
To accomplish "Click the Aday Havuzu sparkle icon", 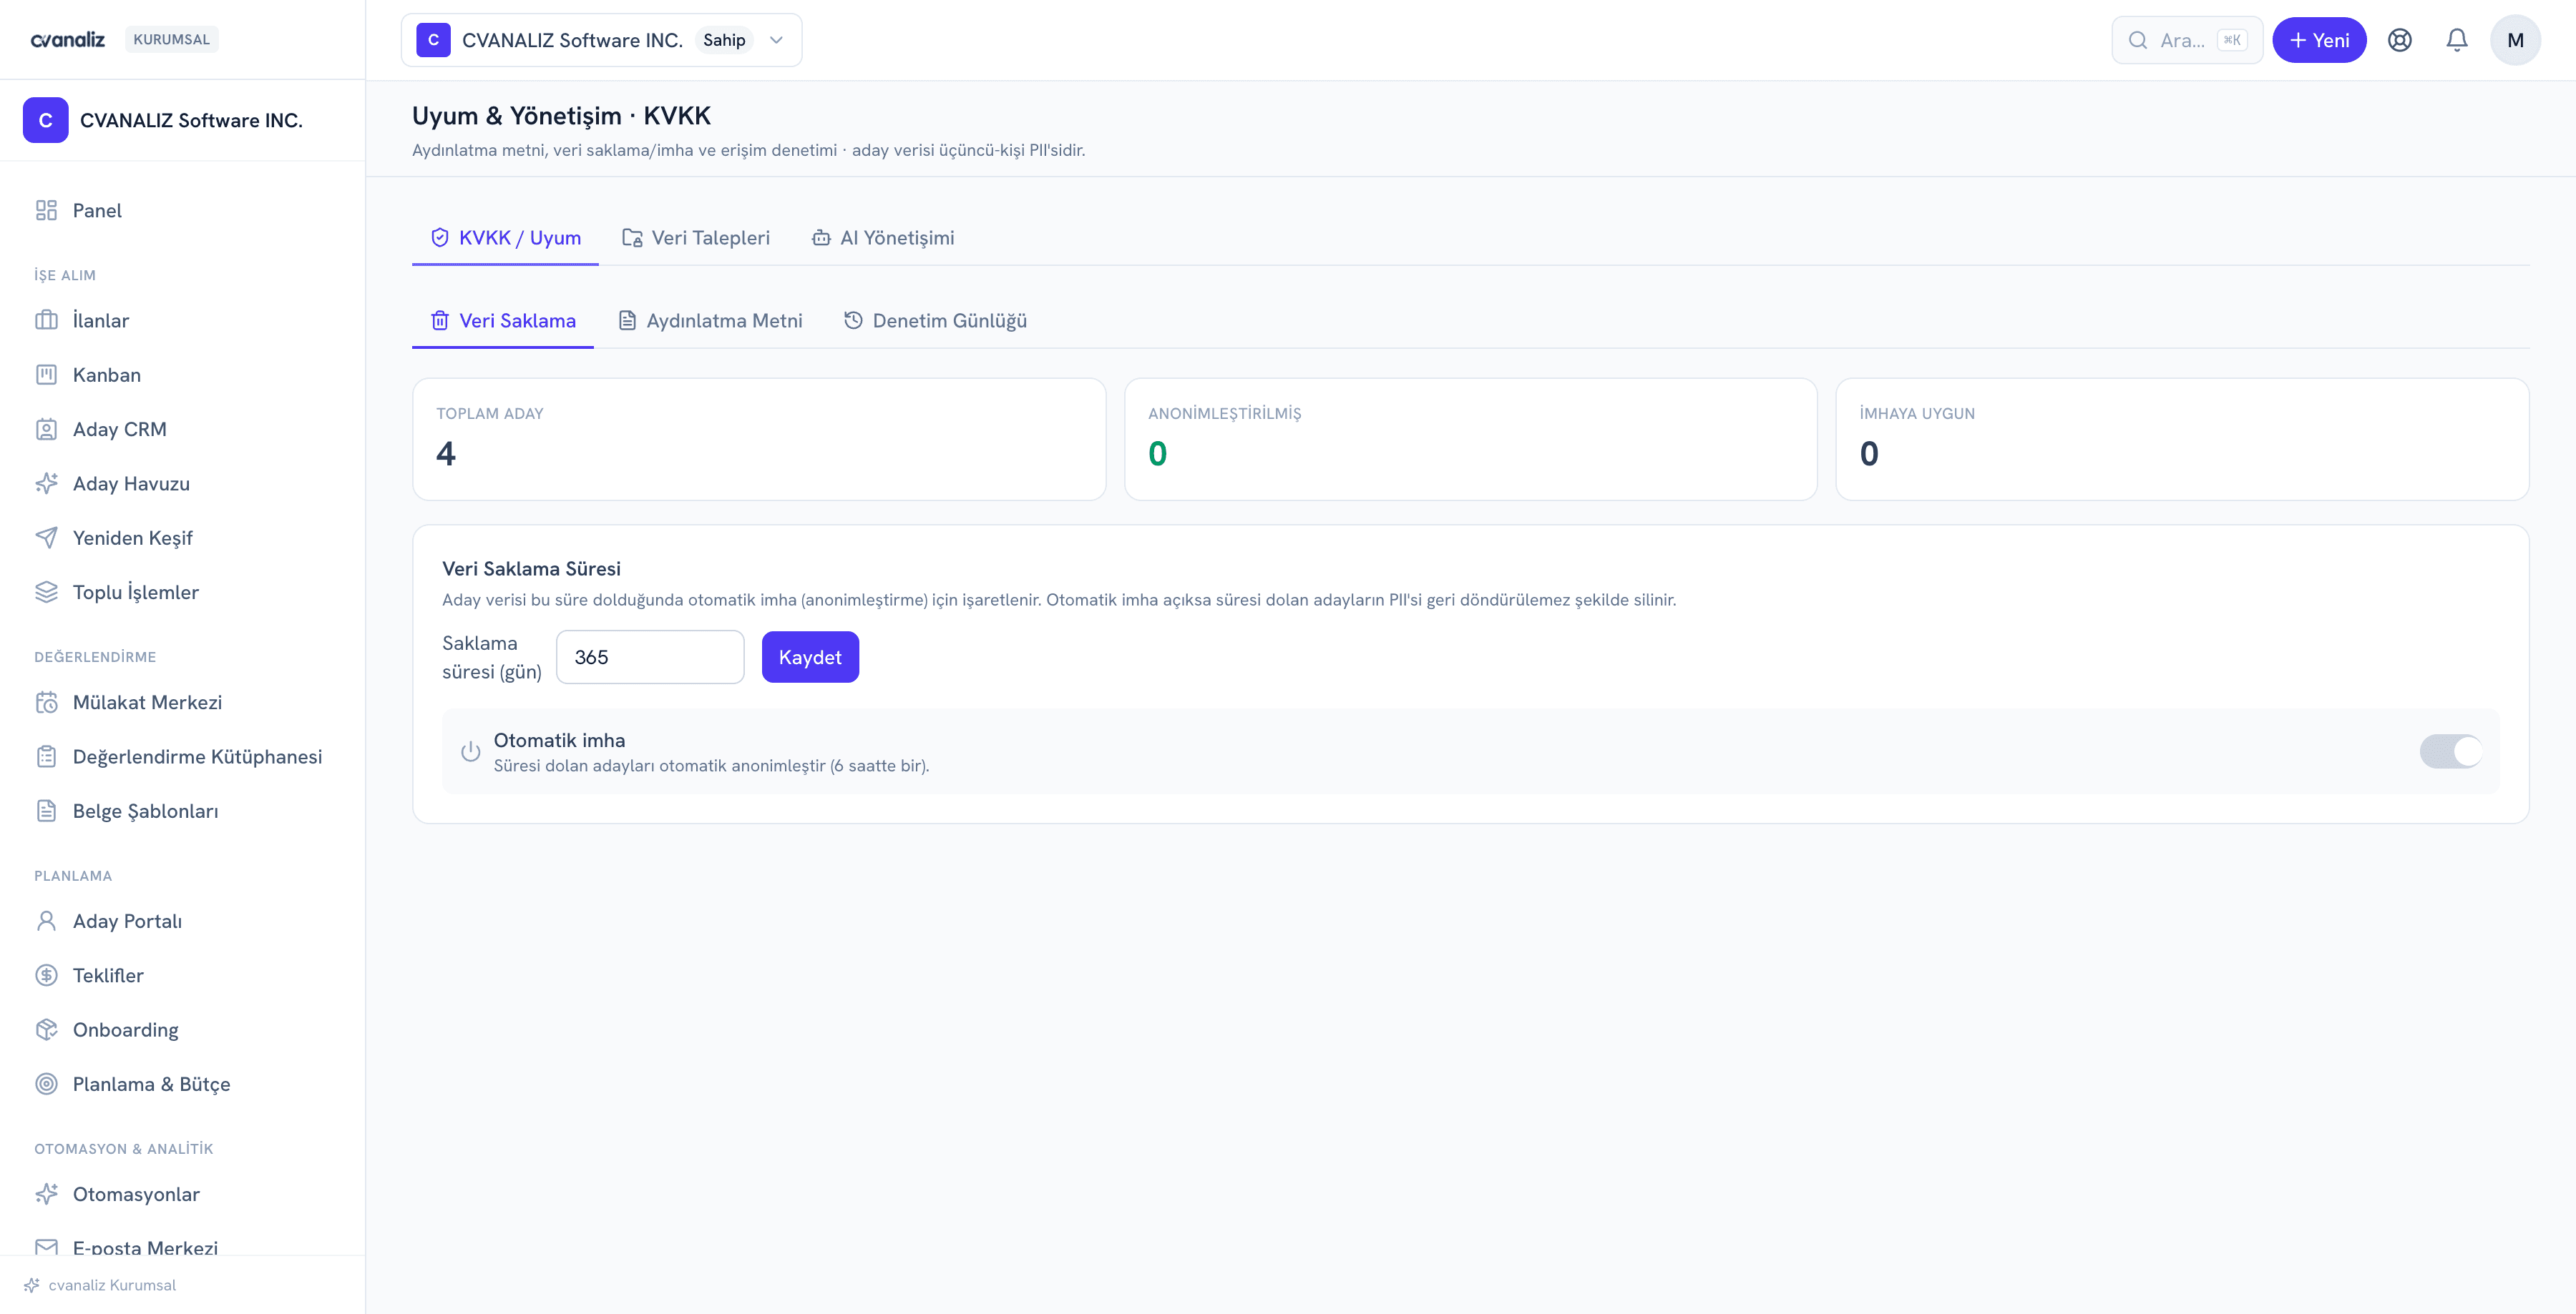I will click(x=46, y=483).
